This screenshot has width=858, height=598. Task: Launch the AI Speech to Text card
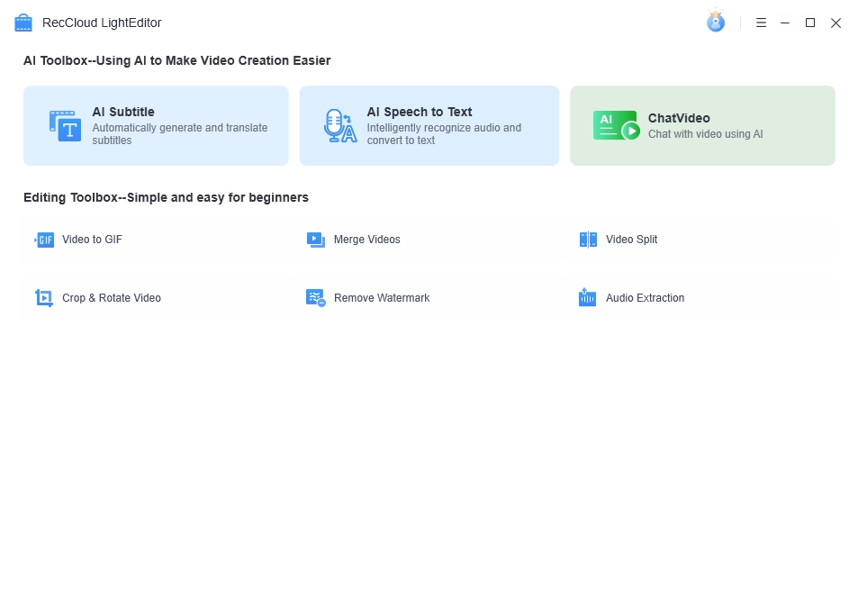tap(429, 125)
